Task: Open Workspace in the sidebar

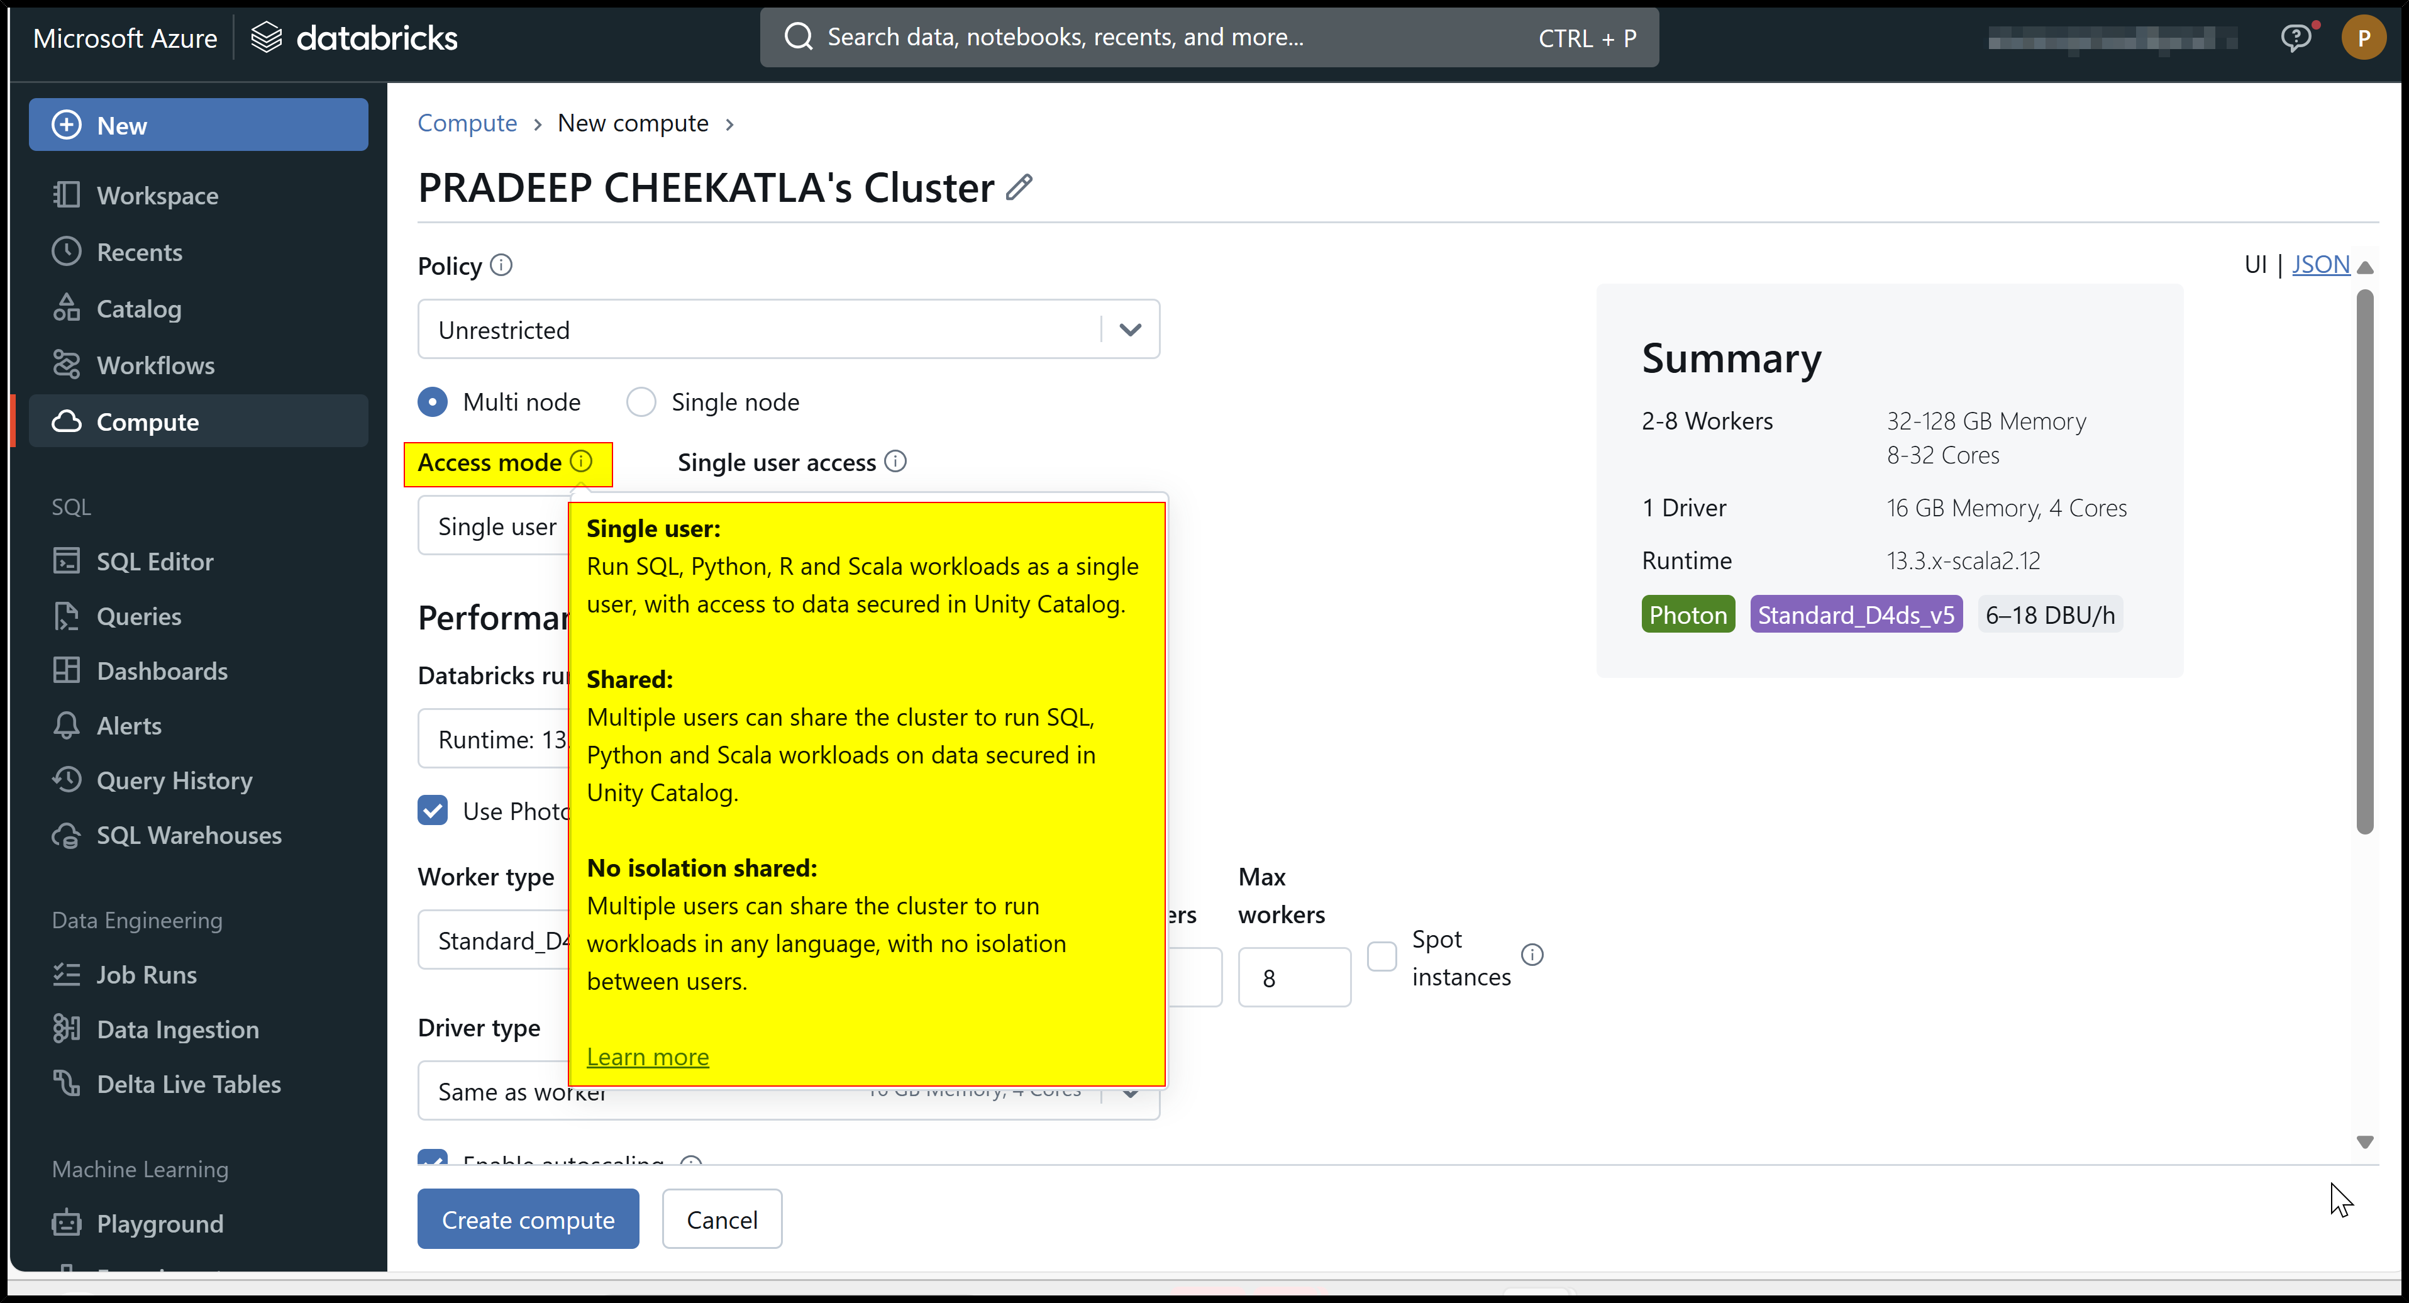Action: [198, 194]
